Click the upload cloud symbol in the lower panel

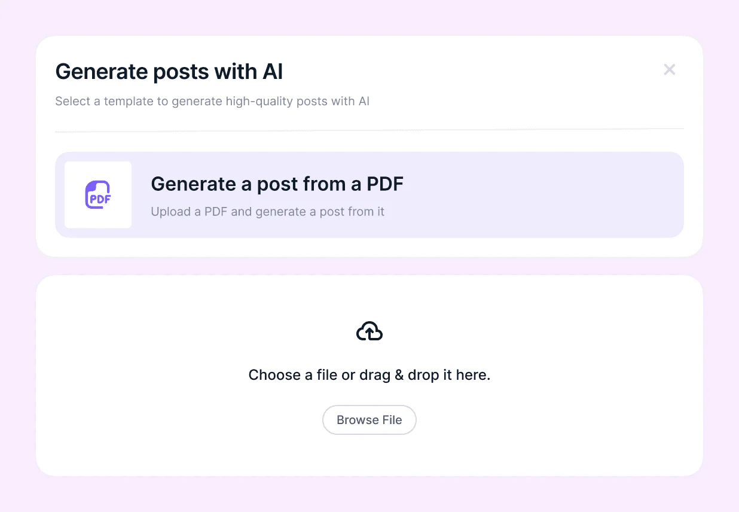[369, 330]
